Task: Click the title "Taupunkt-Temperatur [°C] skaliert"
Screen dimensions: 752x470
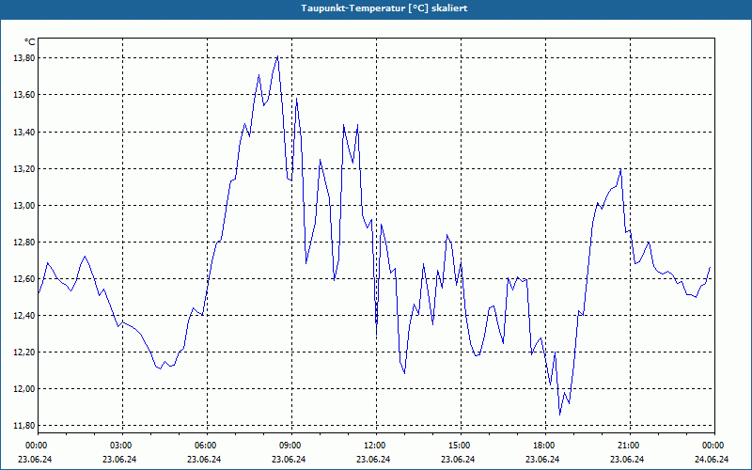Action: tap(384, 8)
